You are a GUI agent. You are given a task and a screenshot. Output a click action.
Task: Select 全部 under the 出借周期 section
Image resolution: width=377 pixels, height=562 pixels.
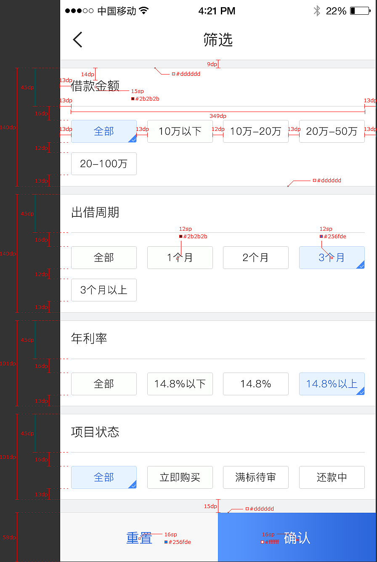tap(104, 258)
